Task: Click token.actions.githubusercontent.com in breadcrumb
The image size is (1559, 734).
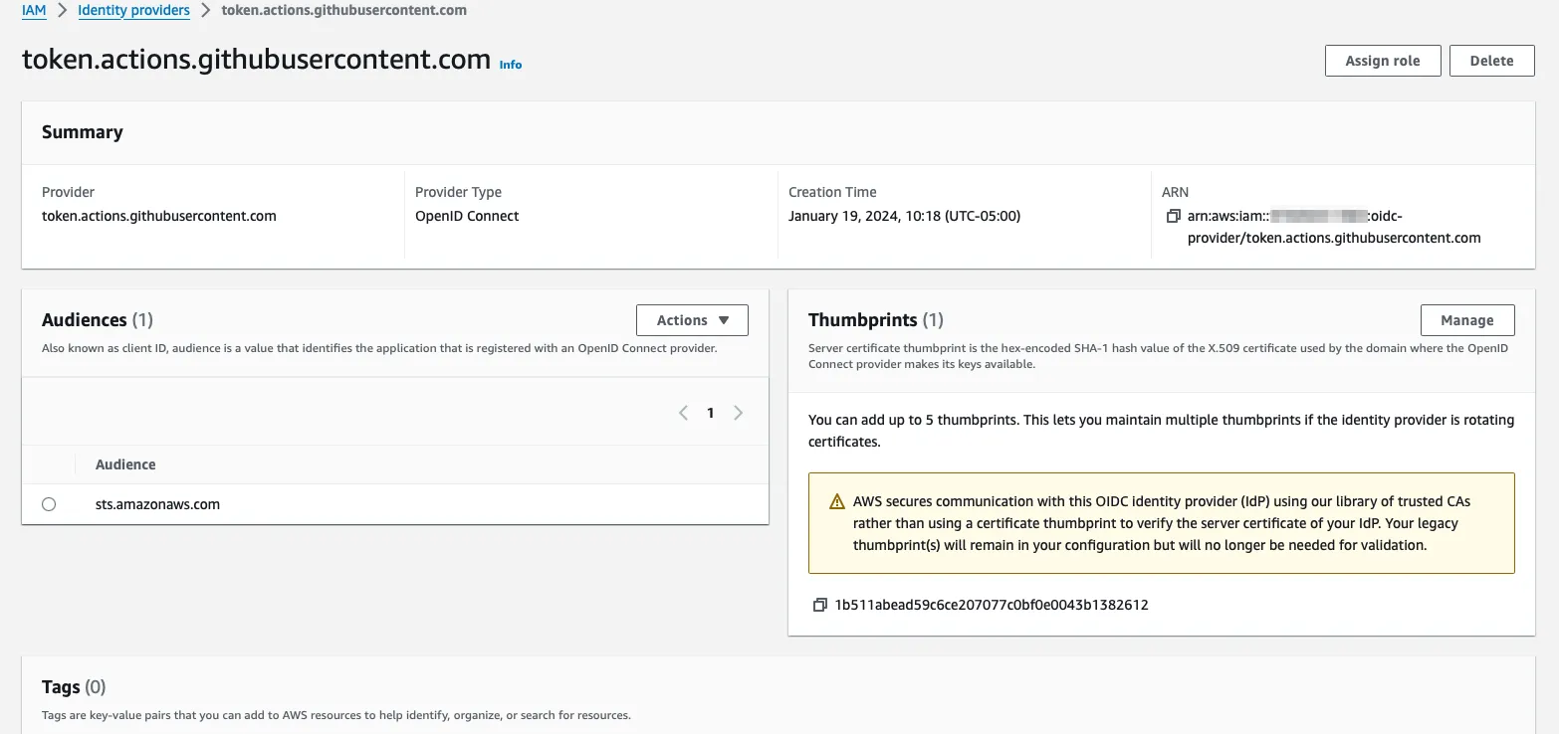Action: tap(343, 10)
